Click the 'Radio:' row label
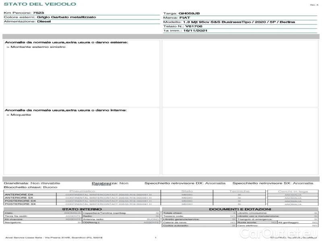The height and width of the screenshot is (241, 322). point(88,216)
